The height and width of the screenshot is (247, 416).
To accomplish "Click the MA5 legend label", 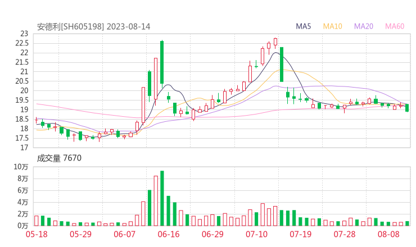I will (303, 26).
